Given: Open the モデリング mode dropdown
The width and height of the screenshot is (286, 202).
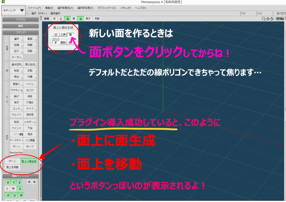Looking at the screenshot, I should coord(13,11).
